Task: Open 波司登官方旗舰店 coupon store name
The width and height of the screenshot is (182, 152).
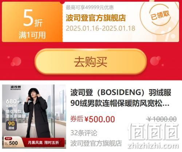Action: click(96, 18)
